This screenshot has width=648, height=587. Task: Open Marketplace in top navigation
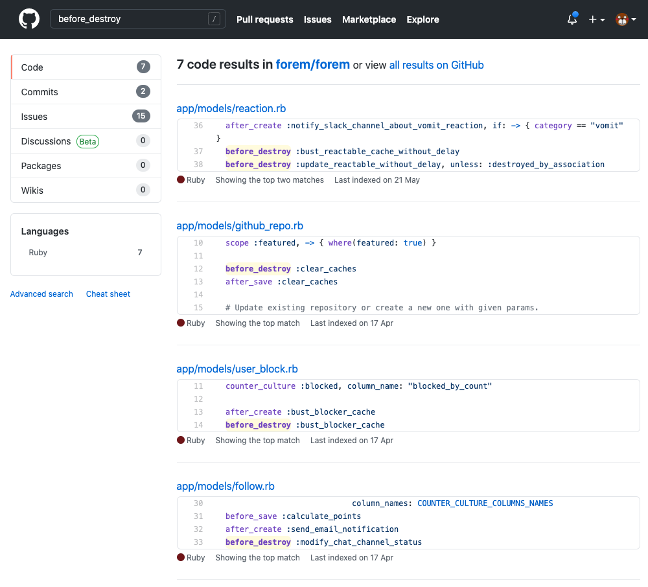click(369, 19)
